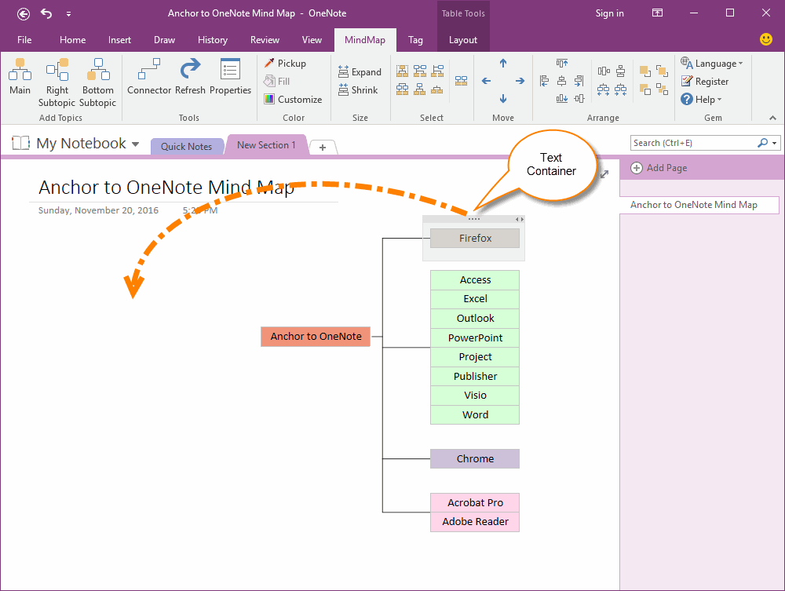Click the Add Page button
This screenshot has height=591, width=785.
click(x=663, y=167)
